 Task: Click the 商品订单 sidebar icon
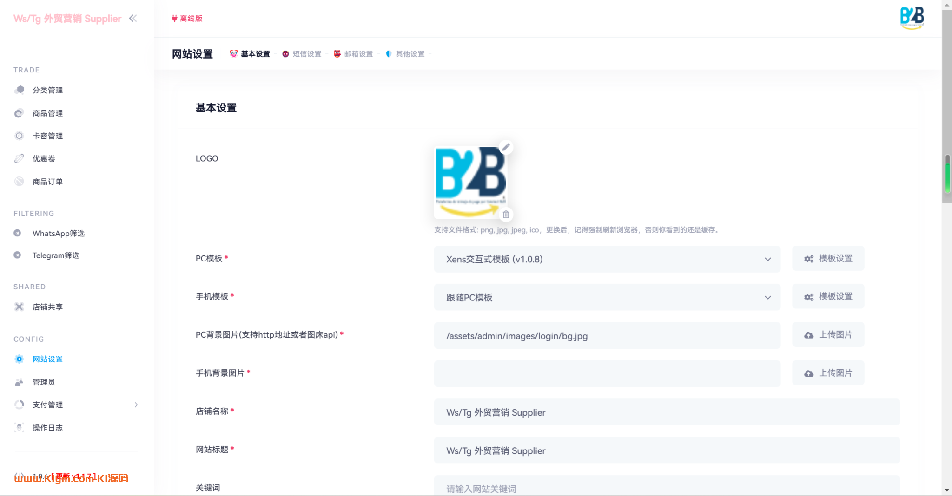[x=19, y=181]
